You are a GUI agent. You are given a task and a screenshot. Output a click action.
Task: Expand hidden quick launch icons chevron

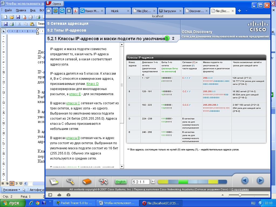pos(50,202)
